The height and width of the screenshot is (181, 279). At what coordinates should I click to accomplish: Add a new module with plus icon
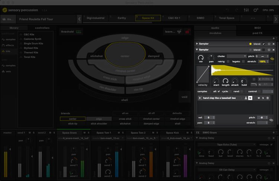pyautogui.click(x=273, y=38)
